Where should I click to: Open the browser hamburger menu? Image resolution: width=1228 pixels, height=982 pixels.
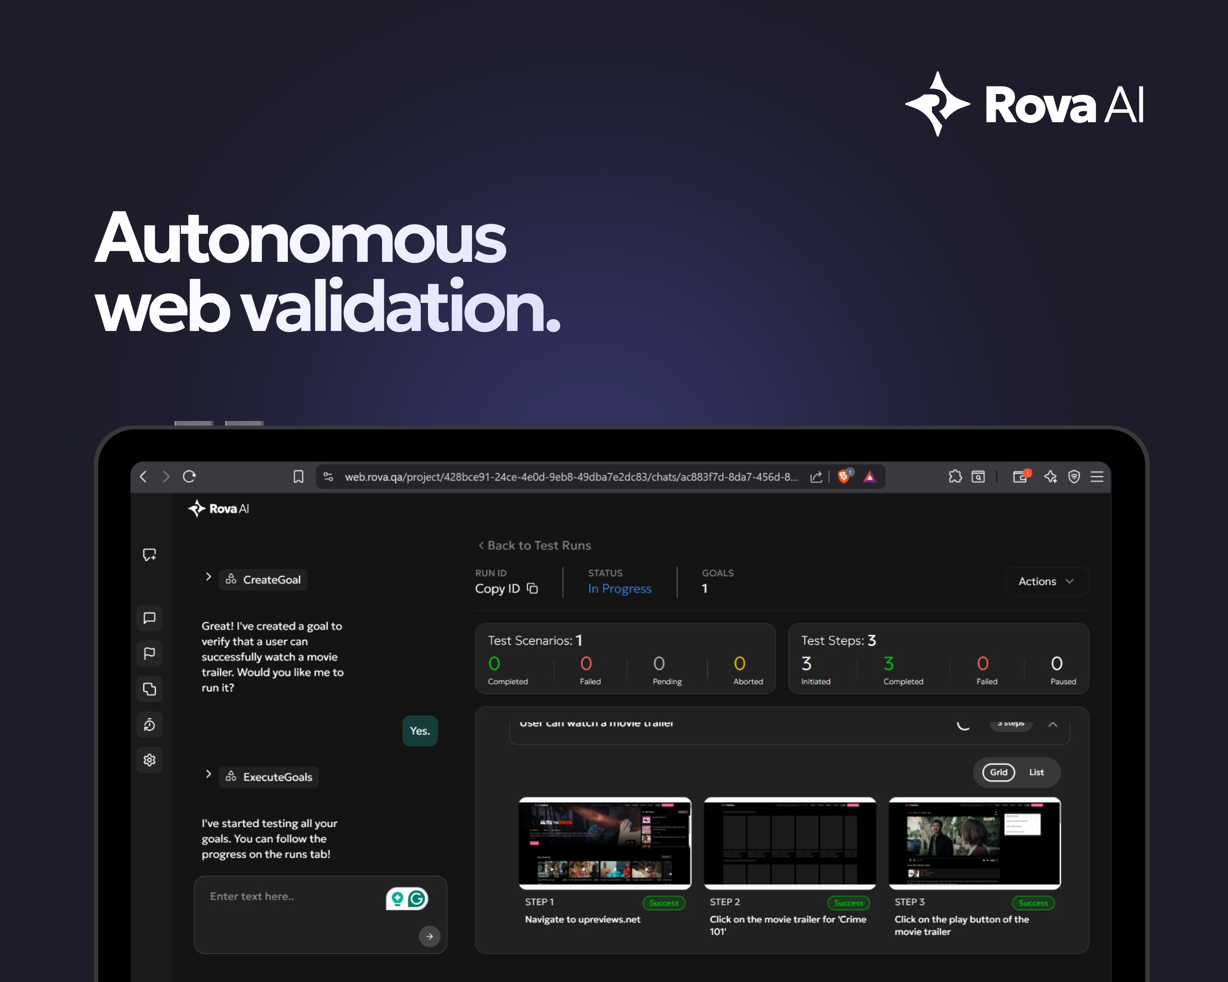pyautogui.click(x=1097, y=477)
